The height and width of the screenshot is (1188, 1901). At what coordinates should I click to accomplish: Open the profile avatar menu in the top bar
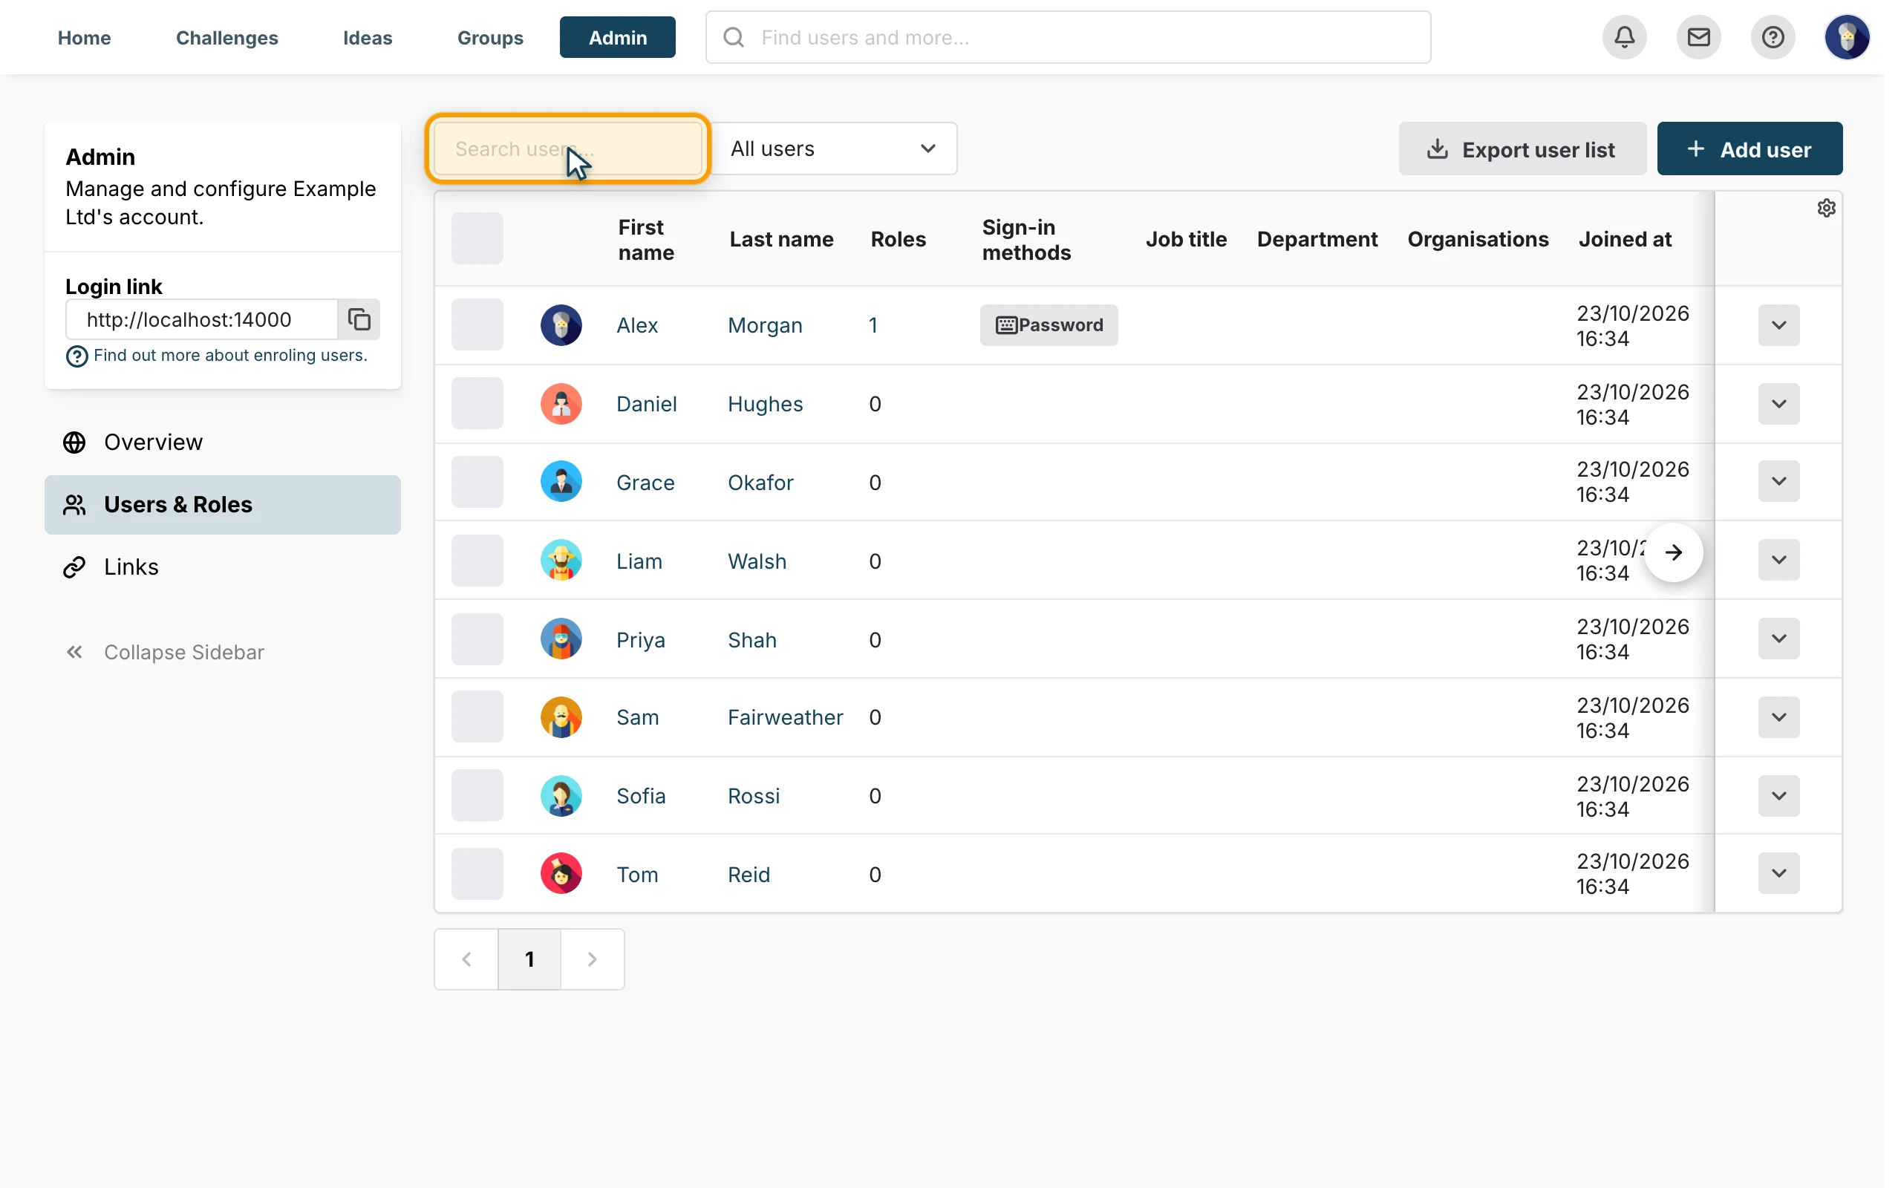1847,37
